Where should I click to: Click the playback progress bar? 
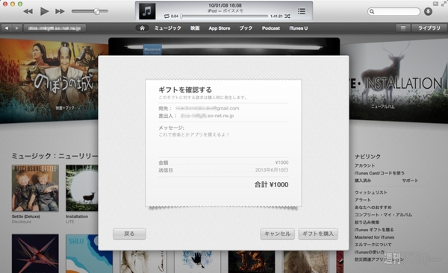[x=225, y=16]
